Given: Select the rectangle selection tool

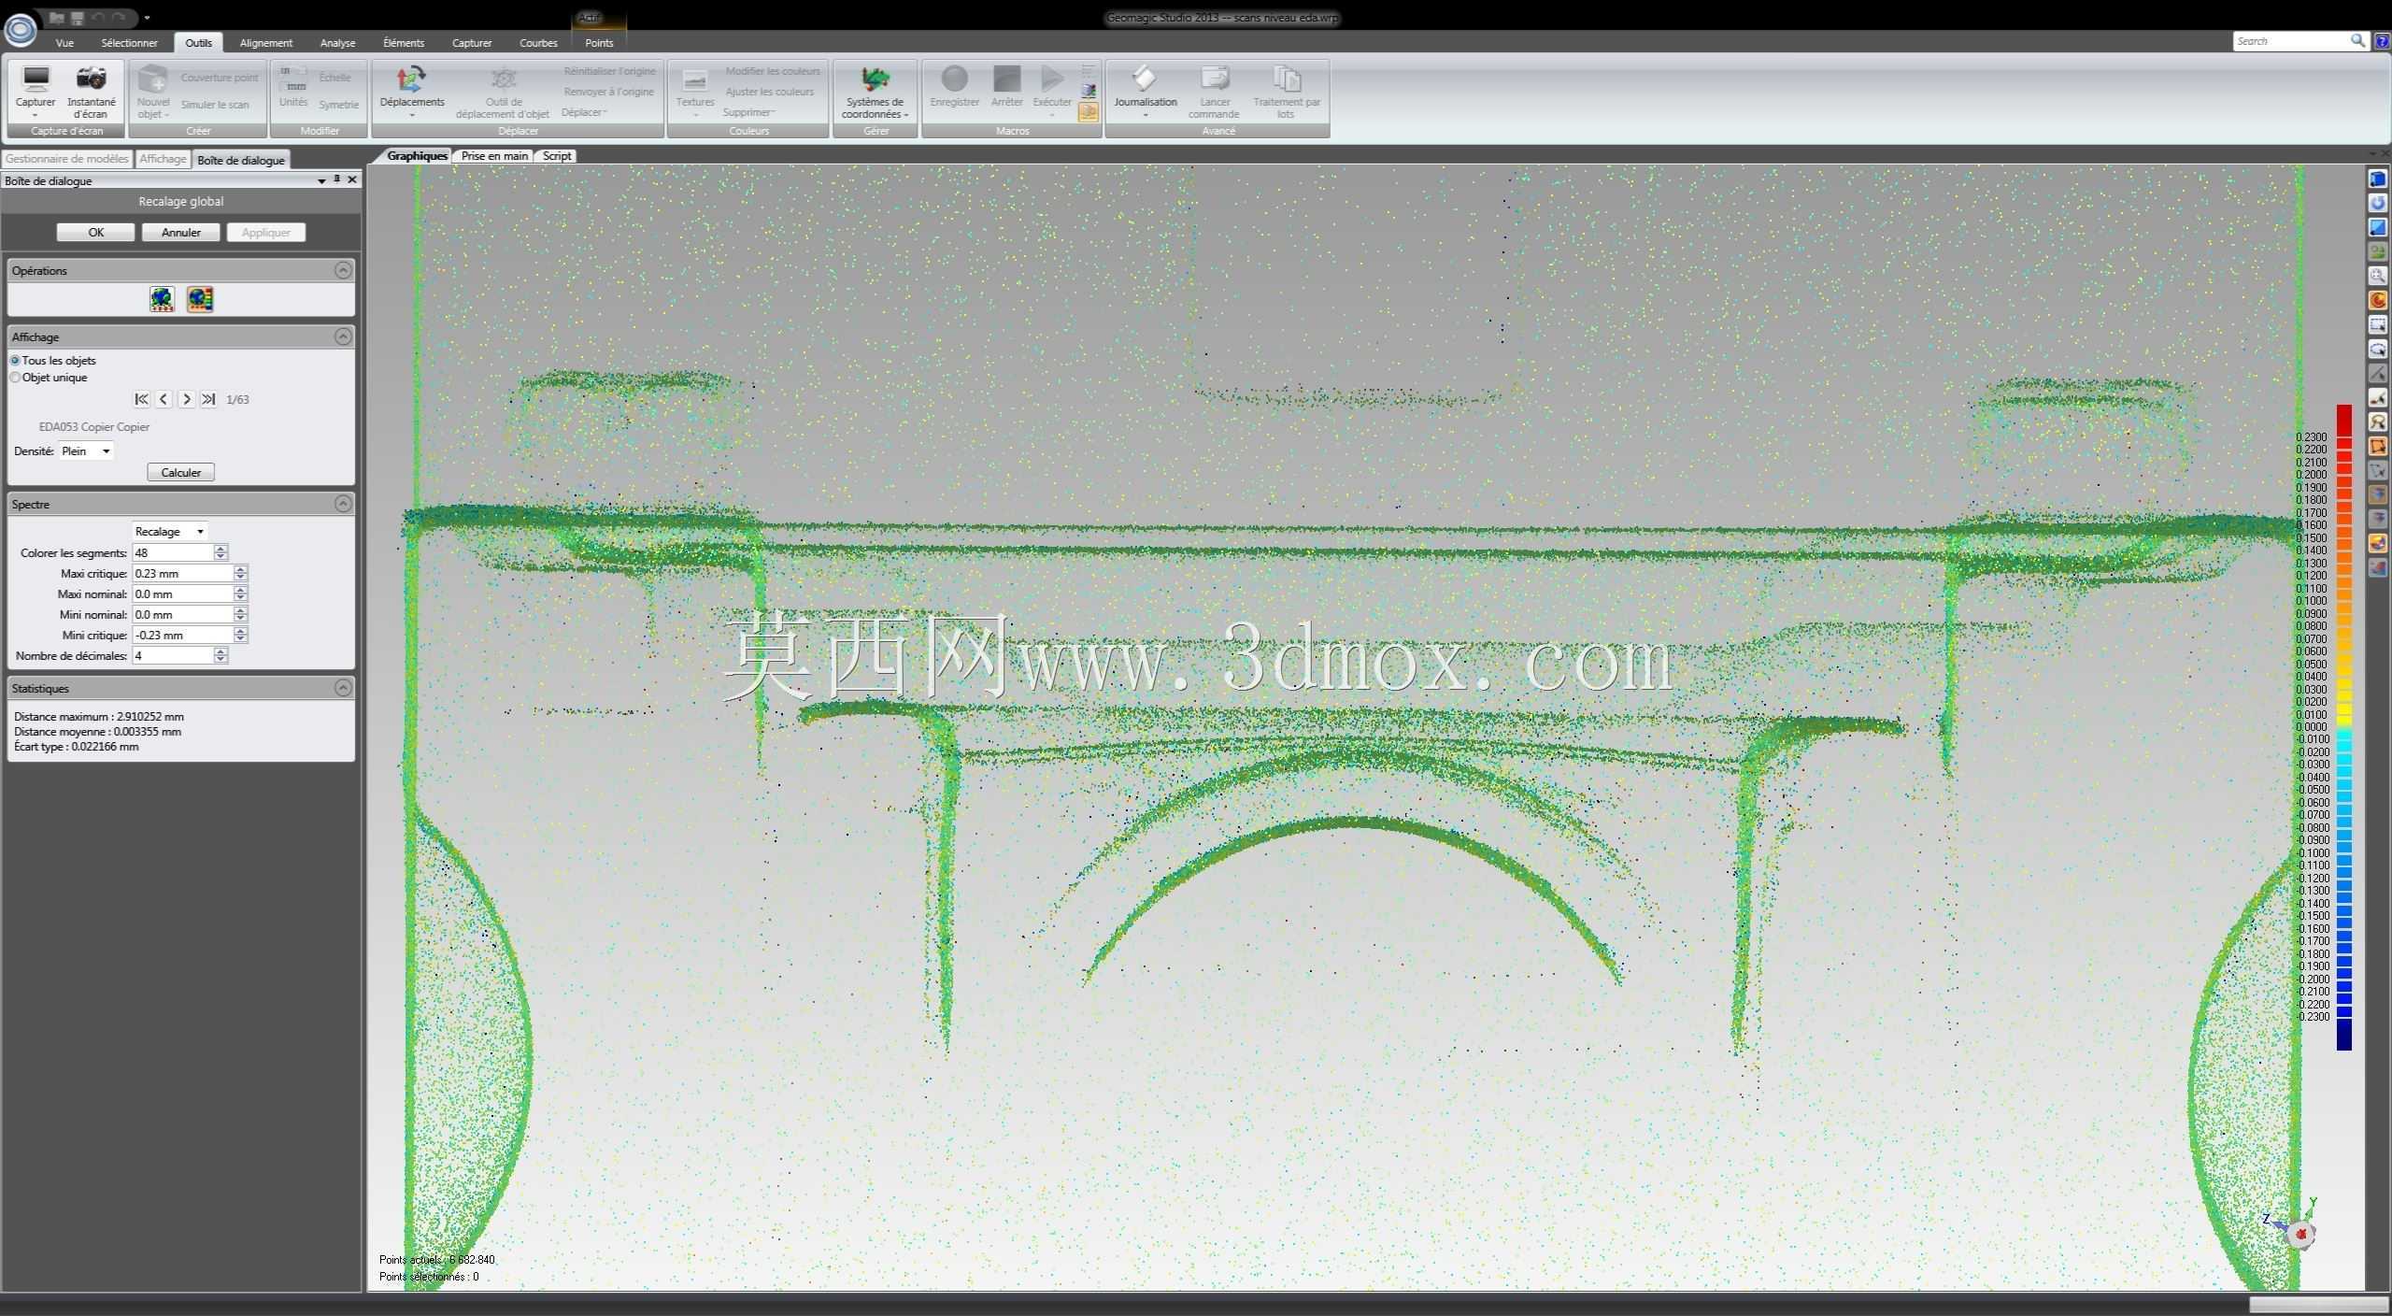Looking at the screenshot, I should 2377,324.
